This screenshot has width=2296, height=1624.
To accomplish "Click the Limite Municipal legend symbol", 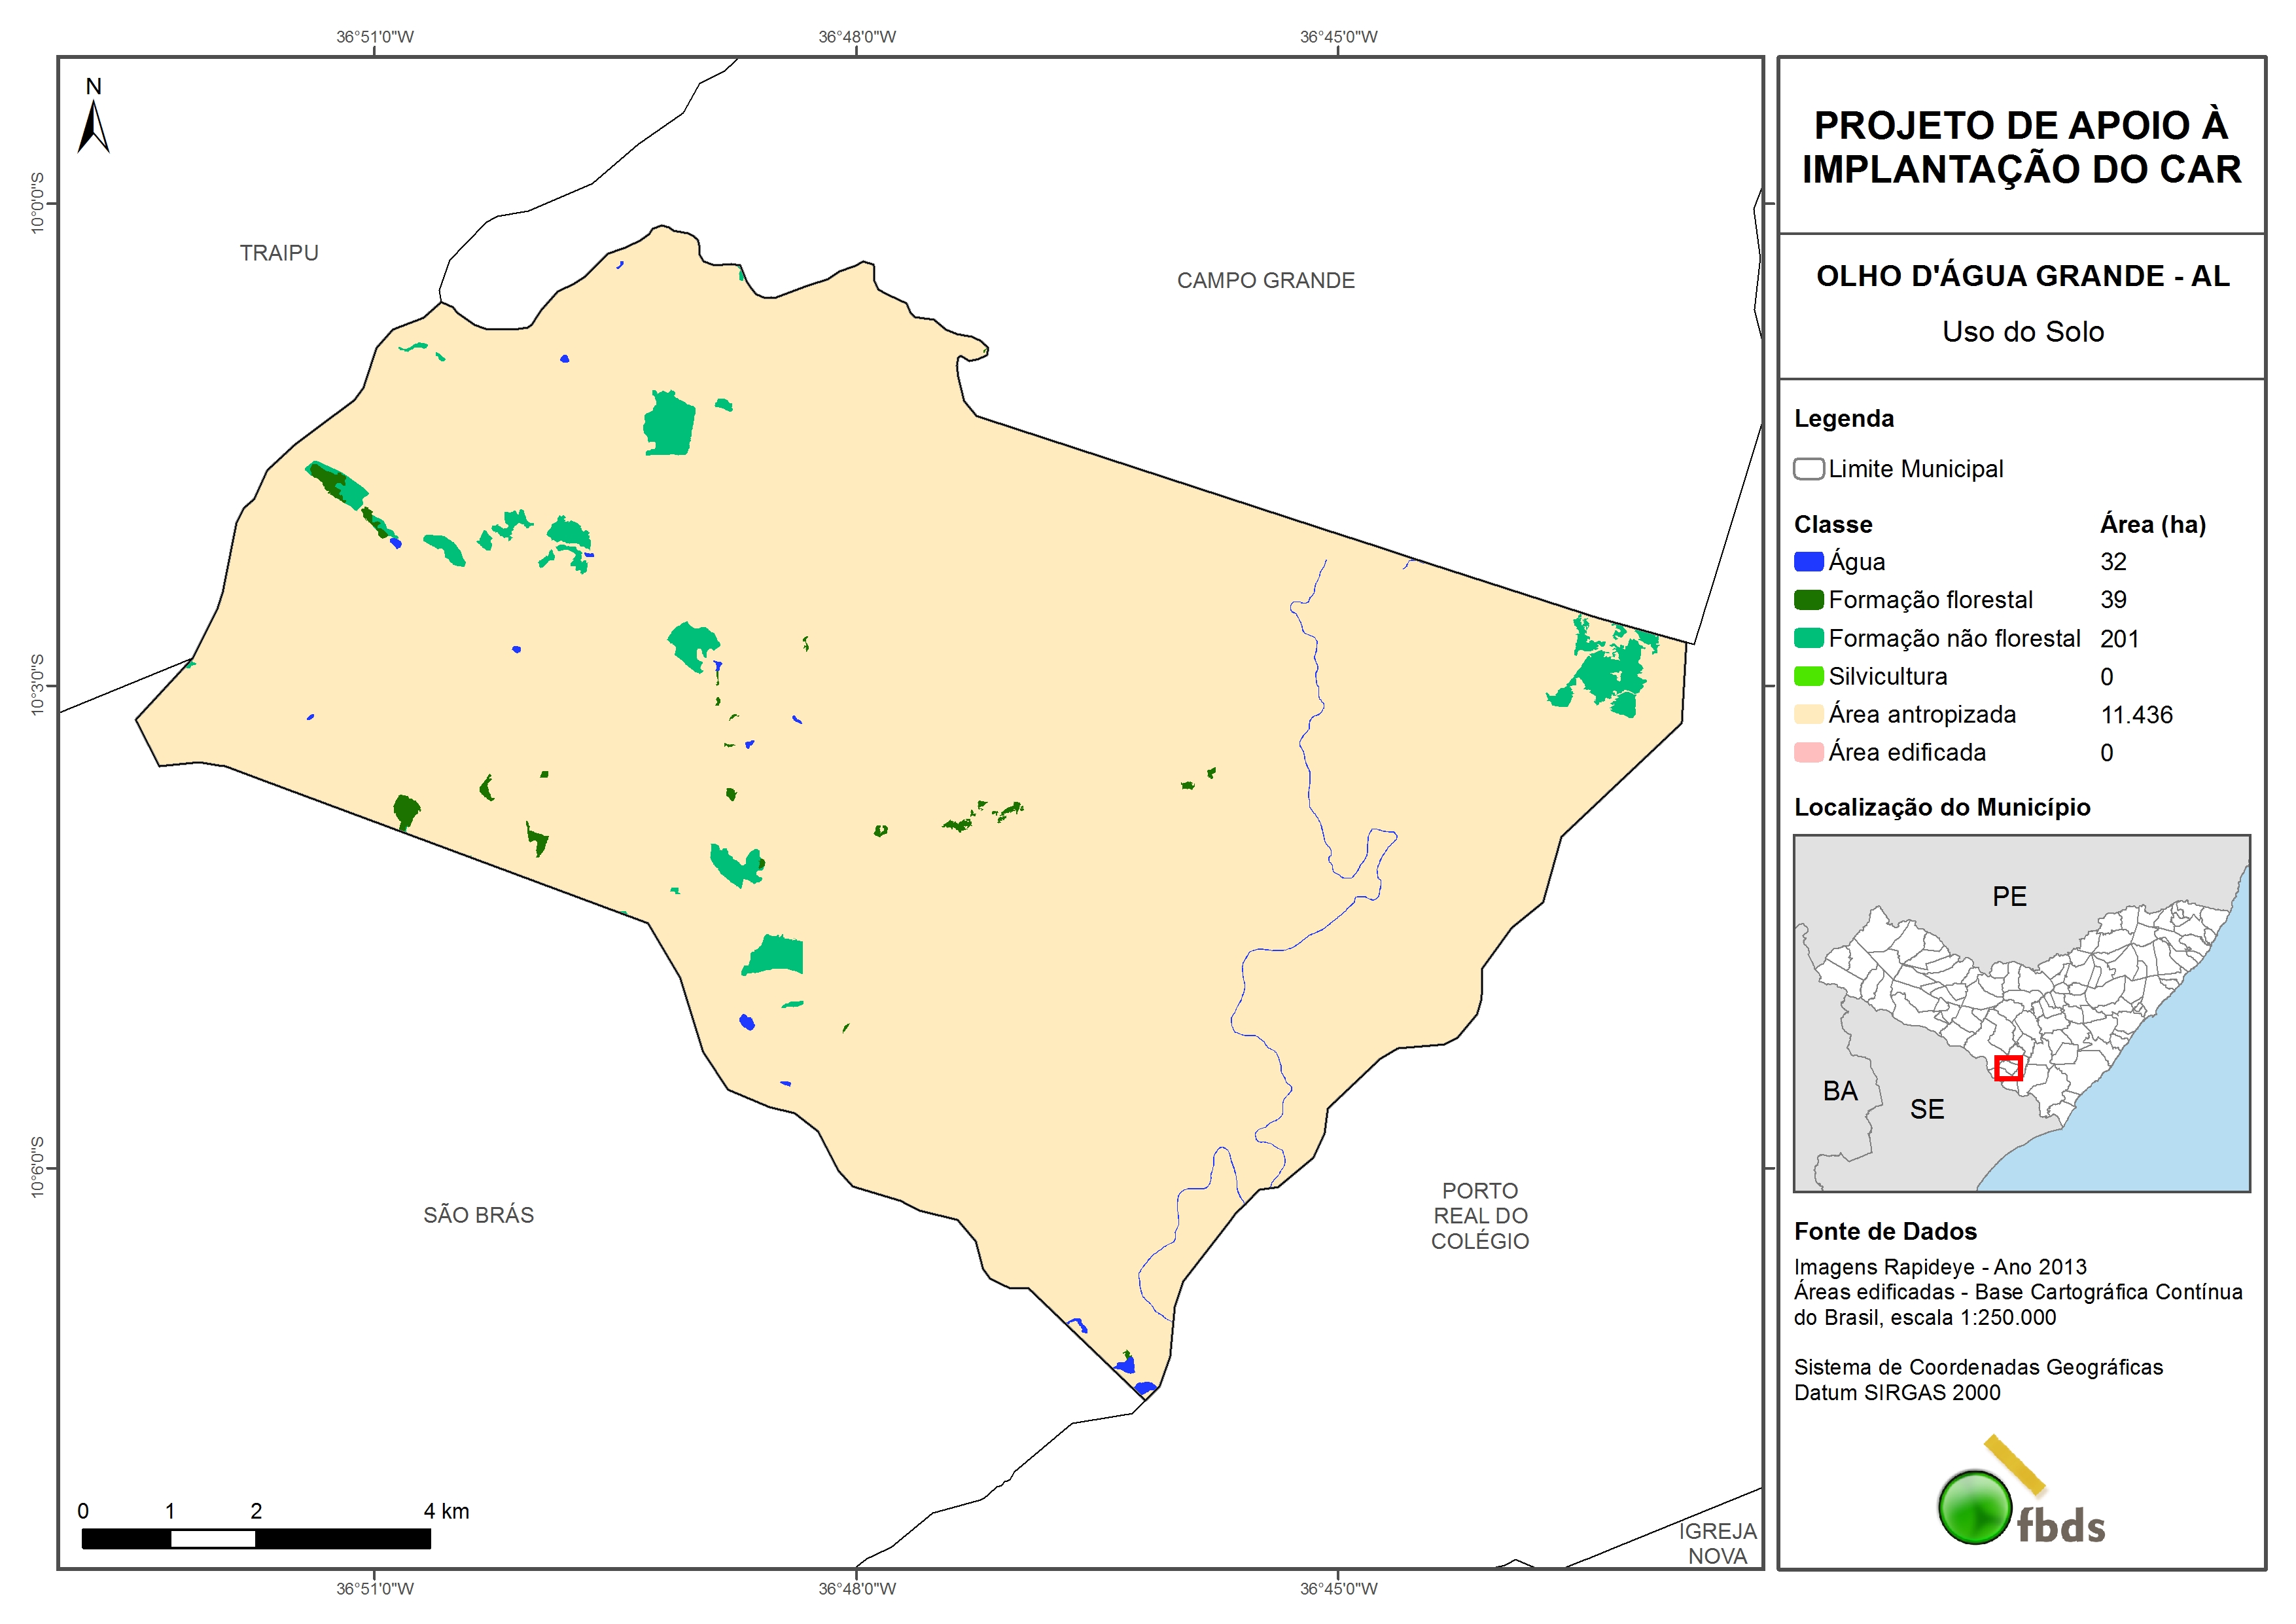I will (1808, 469).
